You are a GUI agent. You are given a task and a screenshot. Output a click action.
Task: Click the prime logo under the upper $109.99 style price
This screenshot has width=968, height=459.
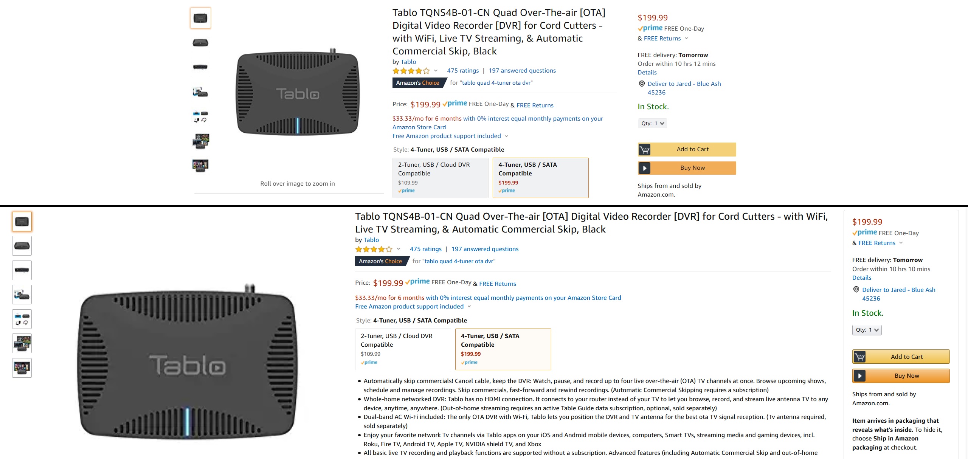pos(406,191)
